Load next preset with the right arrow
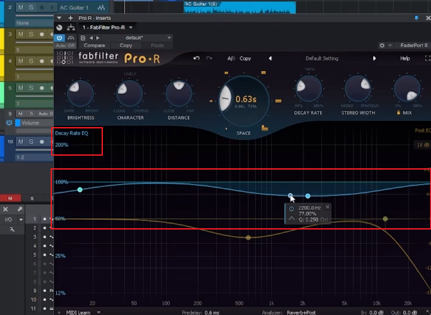 pos(98,38)
